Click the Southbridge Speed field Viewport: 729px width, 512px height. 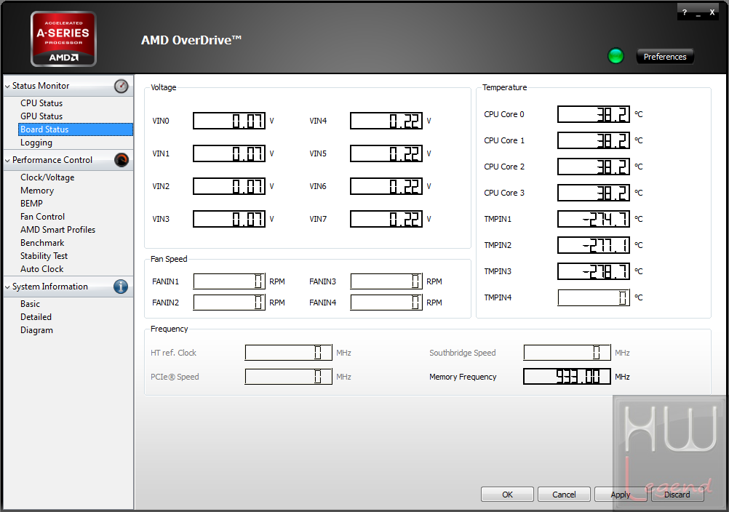567,353
